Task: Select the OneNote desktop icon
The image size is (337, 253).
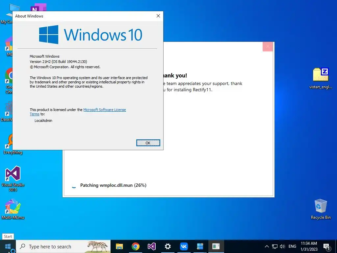Action: 39,7
